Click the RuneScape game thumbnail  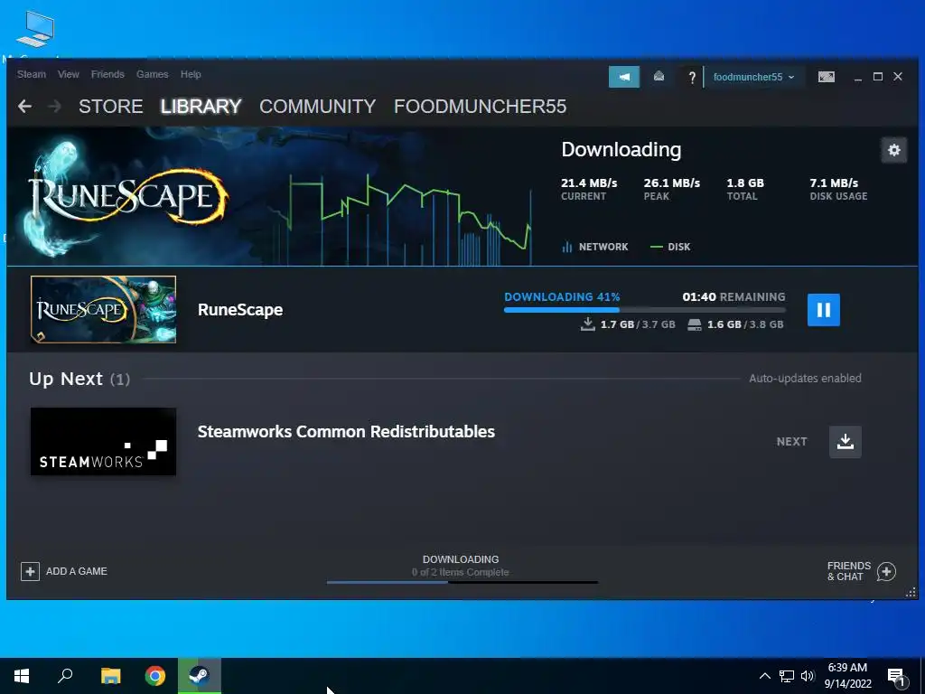[x=103, y=309]
